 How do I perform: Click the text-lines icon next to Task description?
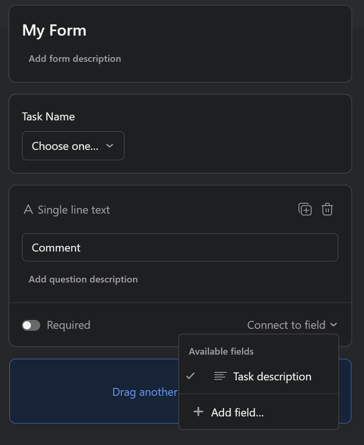(220, 376)
